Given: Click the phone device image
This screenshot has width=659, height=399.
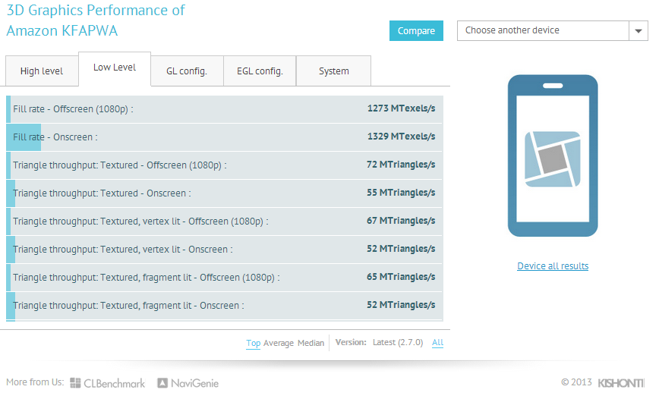Looking at the screenshot, I should pyautogui.click(x=553, y=156).
